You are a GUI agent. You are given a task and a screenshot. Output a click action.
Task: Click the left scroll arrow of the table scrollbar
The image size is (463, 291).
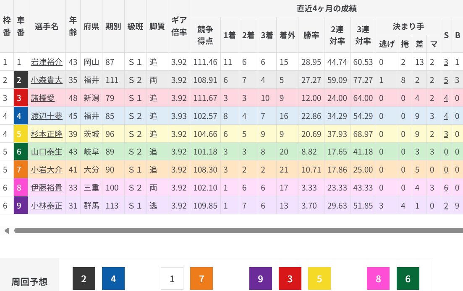[6, 231]
